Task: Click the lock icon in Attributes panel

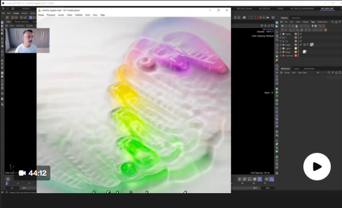Action: tap(336, 73)
